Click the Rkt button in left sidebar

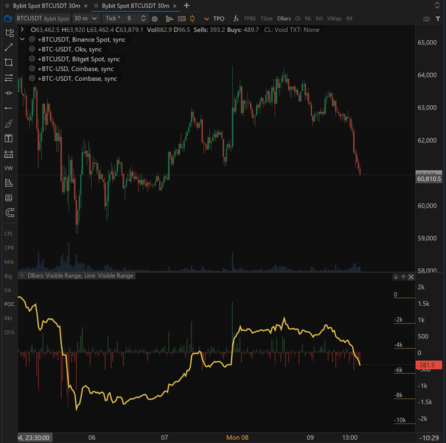(x=9, y=318)
